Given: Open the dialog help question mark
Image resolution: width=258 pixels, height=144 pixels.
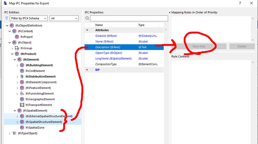Looking at the screenshot, I should (240, 3).
